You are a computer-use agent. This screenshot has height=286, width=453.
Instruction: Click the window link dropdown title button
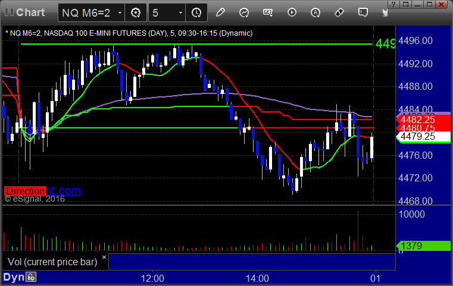pyautogui.click(x=405, y=4)
